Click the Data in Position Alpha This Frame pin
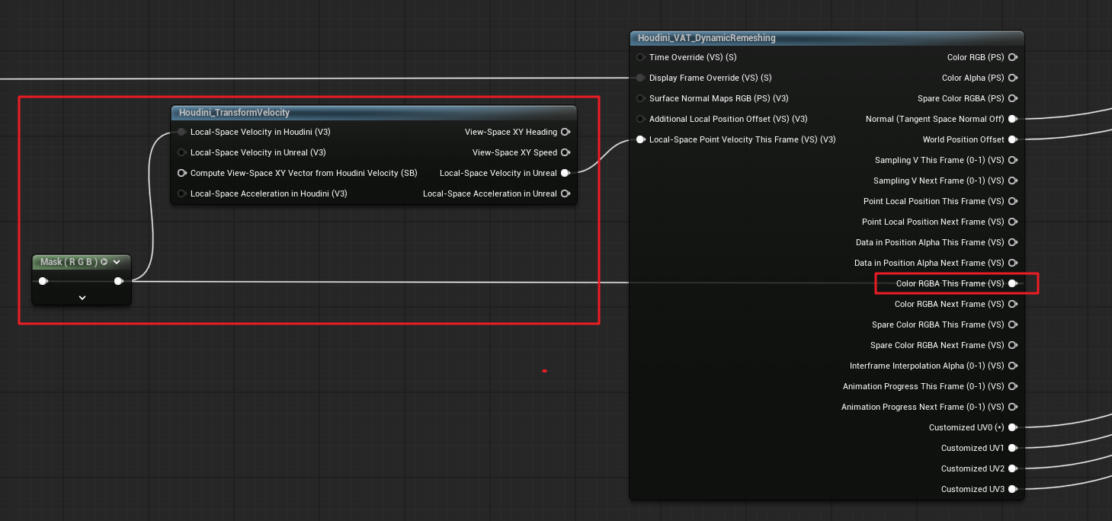Image resolution: width=1112 pixels, height=521 pixels. 1012,242
